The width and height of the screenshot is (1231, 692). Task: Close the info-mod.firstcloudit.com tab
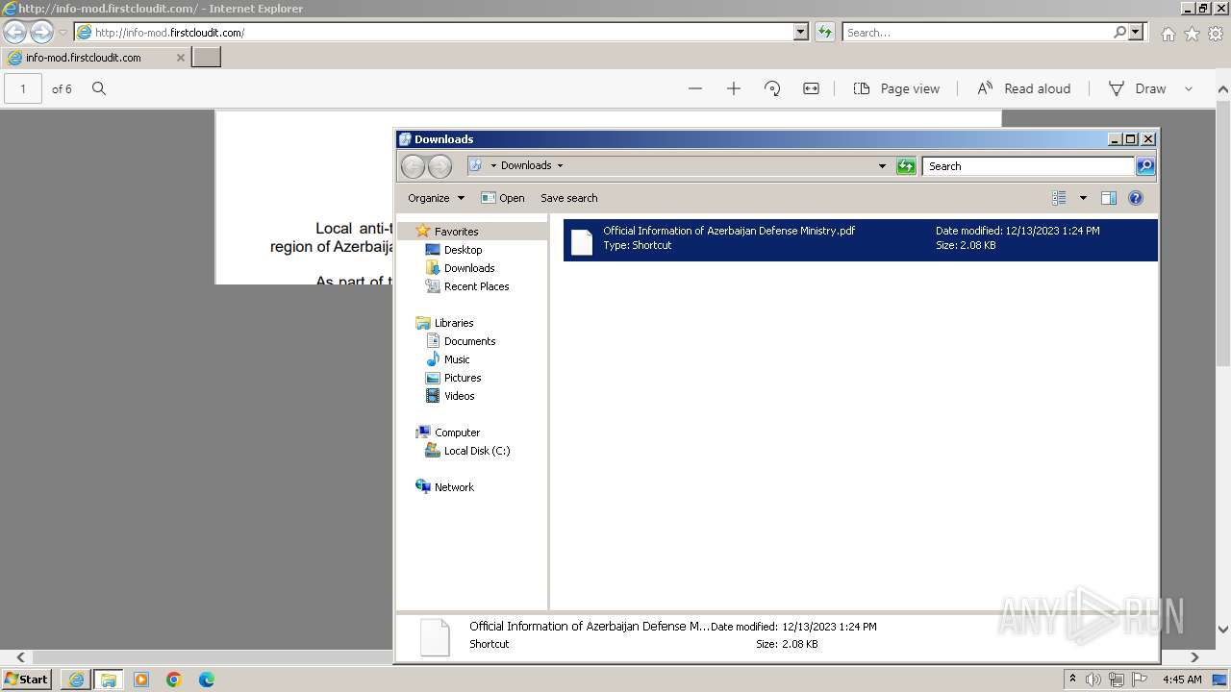tap(180, 58)
